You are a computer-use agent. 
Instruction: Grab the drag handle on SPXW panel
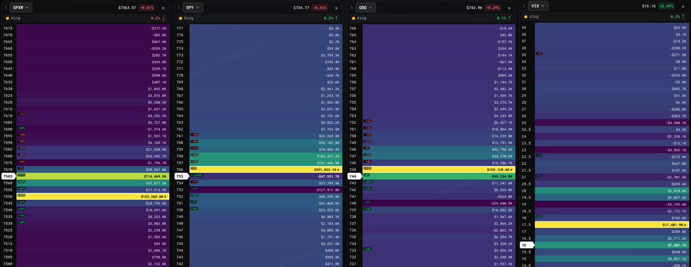[5, 7]
